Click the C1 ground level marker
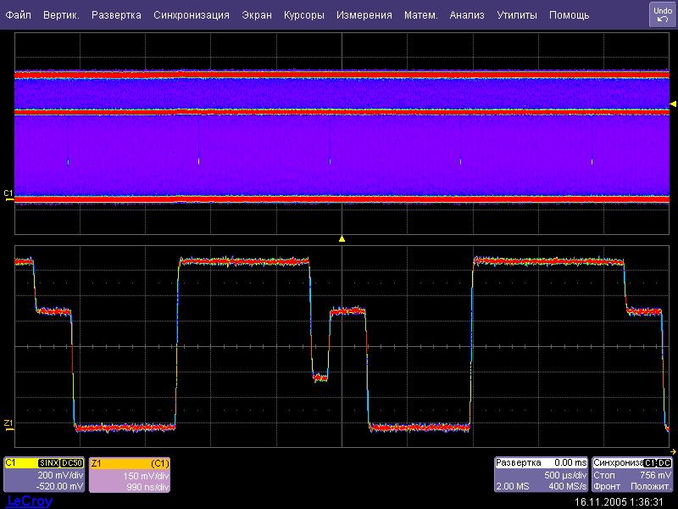 coord(8,194)
